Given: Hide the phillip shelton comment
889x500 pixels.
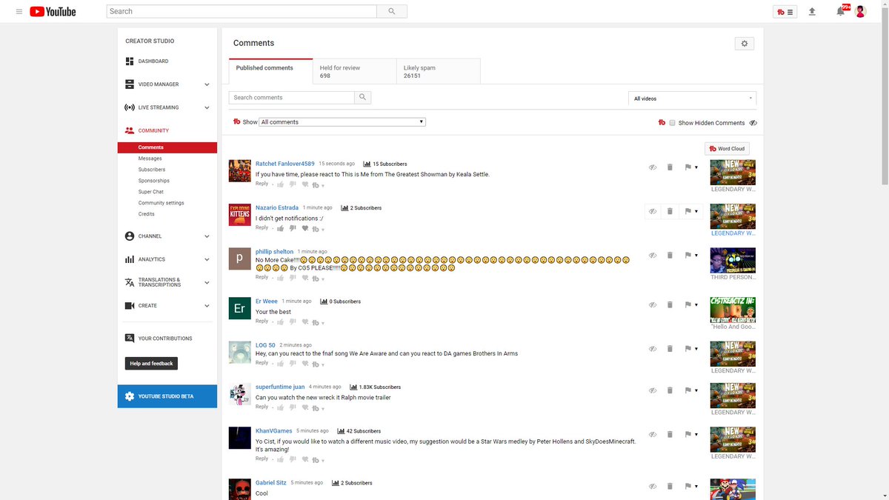Looking at the screenshot, I should point(653,255).
